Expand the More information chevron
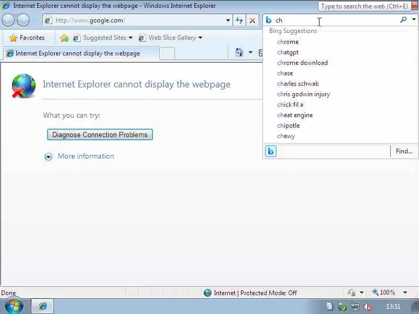This screenshot has width=419, height=314. (x=48, y=156)
